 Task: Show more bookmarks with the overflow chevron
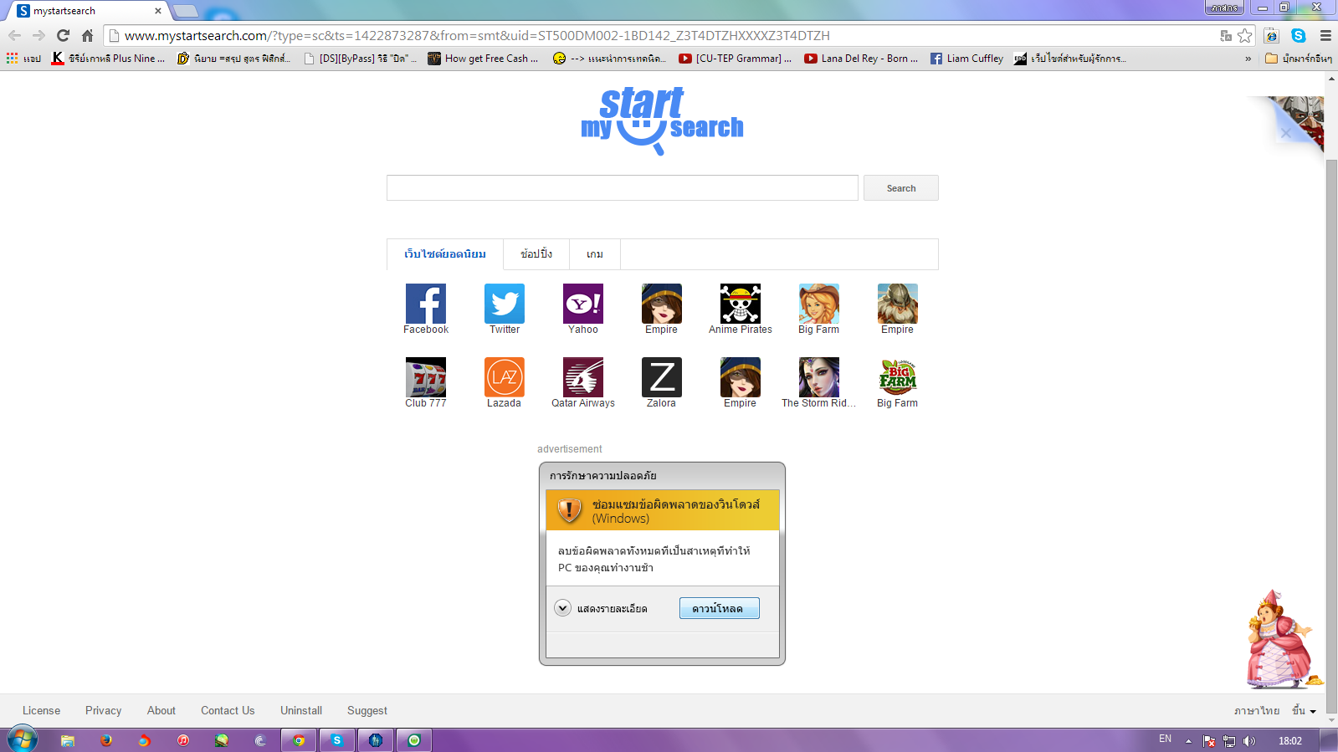coord(1248,59)
